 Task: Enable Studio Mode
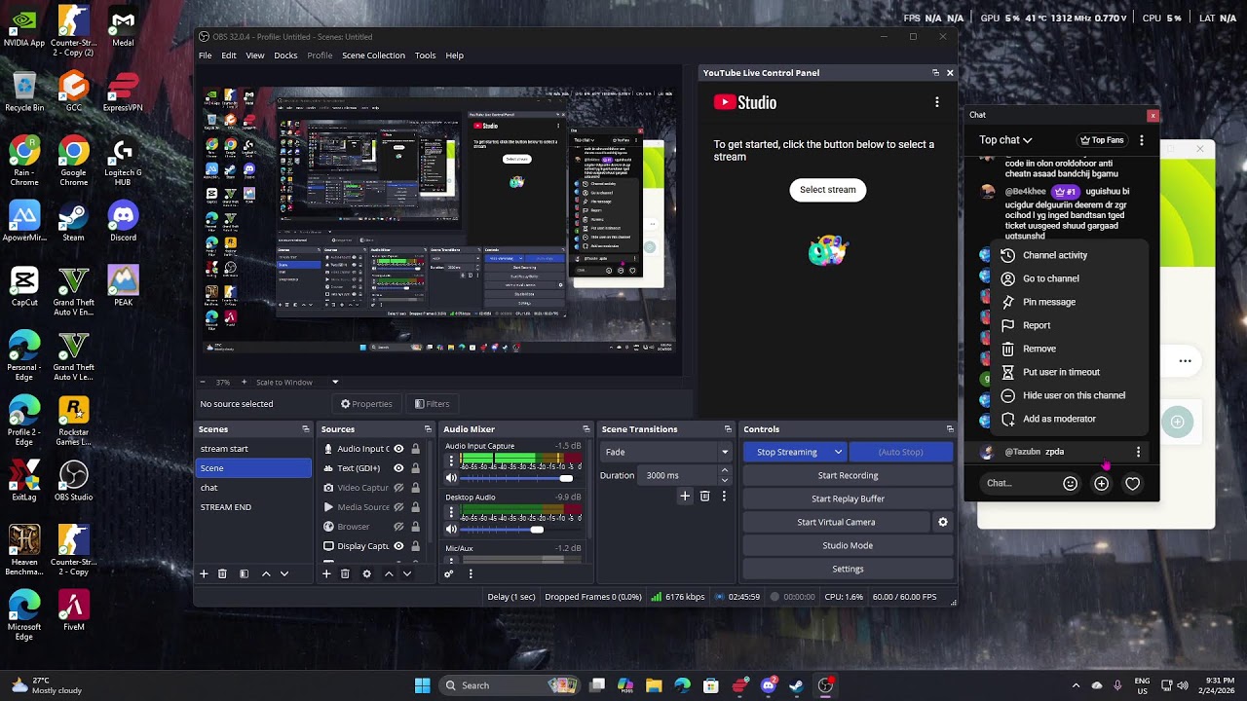point(848,545)
